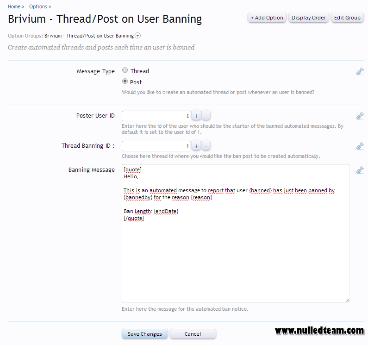368x345 pixels.
Task: Decrease Thread Banning ID with minus button
Action: tap(206, 146)
